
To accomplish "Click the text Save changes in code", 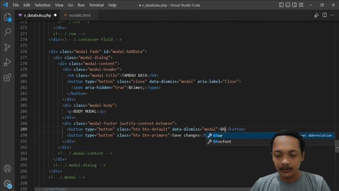I will tap(186, 135).
